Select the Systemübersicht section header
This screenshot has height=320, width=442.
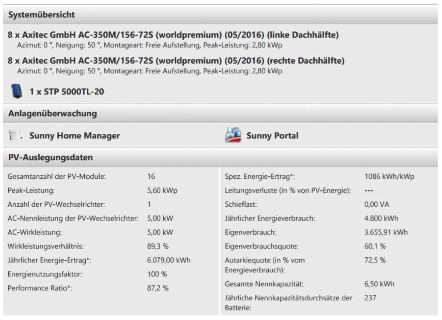pos(220,15)
